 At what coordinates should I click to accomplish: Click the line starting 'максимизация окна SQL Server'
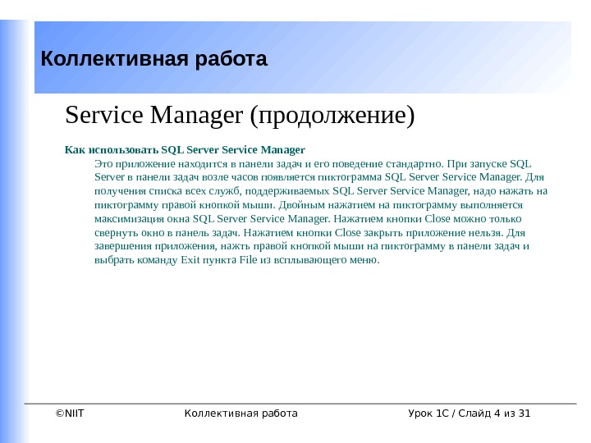[308, 219]
